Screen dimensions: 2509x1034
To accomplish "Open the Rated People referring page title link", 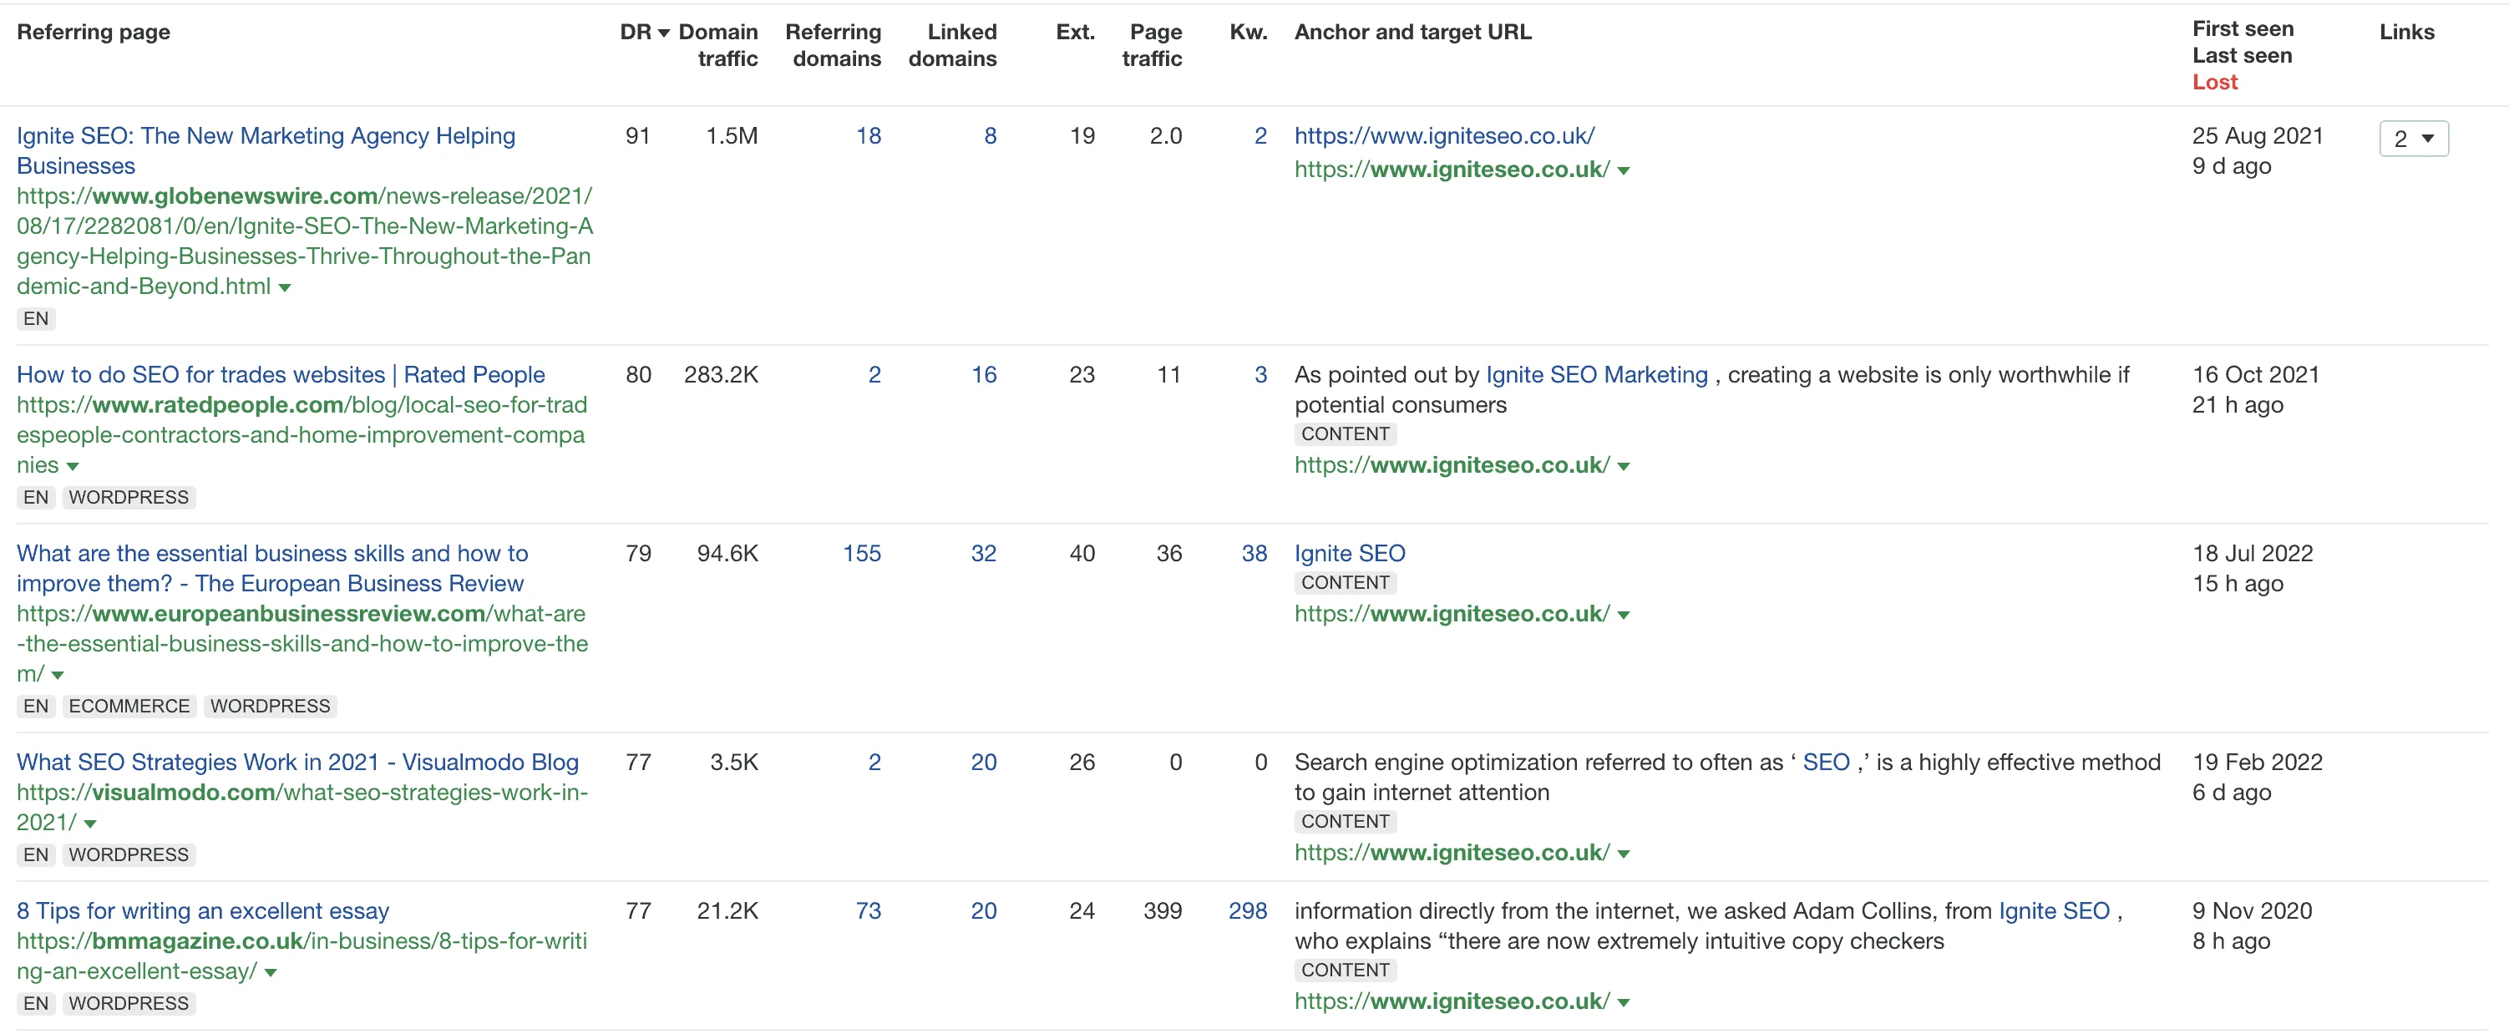I will coord(281,374).
